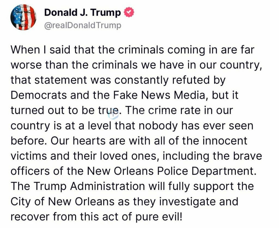This screenshot has height=228, width=279.
Task: Click the faint watermark logo in post
Action: [x=113, y=114]
